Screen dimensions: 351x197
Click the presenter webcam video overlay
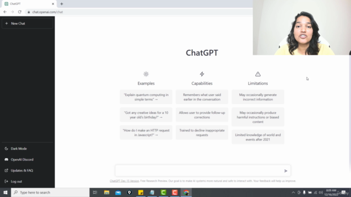pos(302,27)
